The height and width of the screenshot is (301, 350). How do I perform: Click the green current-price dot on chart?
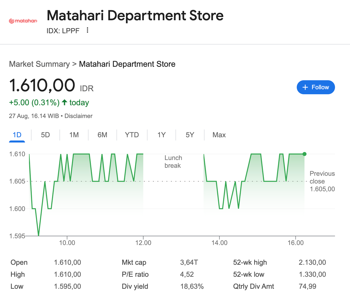(304, 154)
